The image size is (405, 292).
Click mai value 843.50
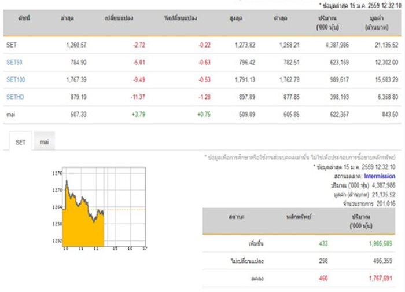[x=390, y=114]
